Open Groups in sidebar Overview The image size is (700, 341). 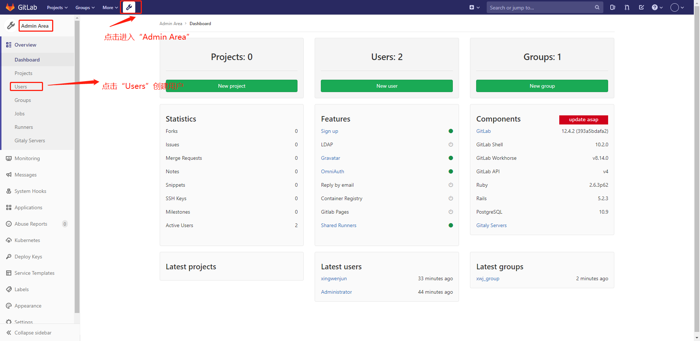click(38, 100)
